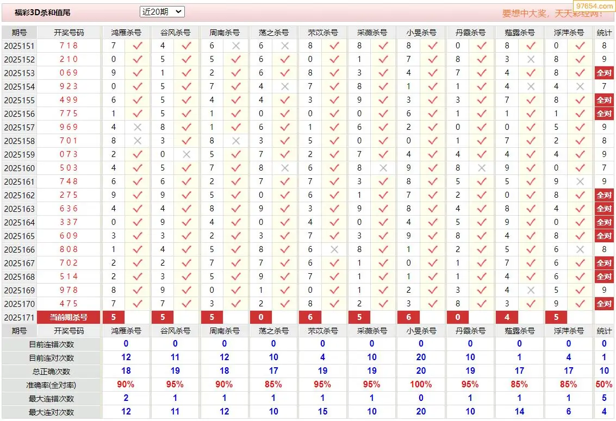The height and width of the screenshot is (421, 616).
Task: Open the 近20期 period range dropdown
Action: [x=162, y=12]
